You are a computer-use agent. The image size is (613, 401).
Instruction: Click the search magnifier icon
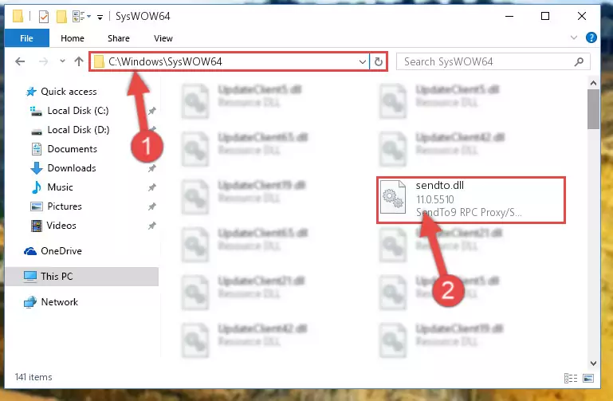579,61
